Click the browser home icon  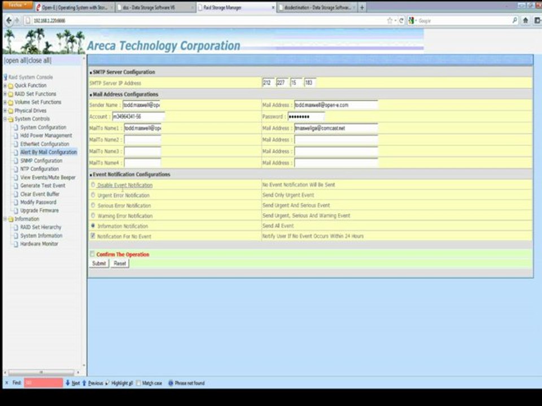click(526, 21)
